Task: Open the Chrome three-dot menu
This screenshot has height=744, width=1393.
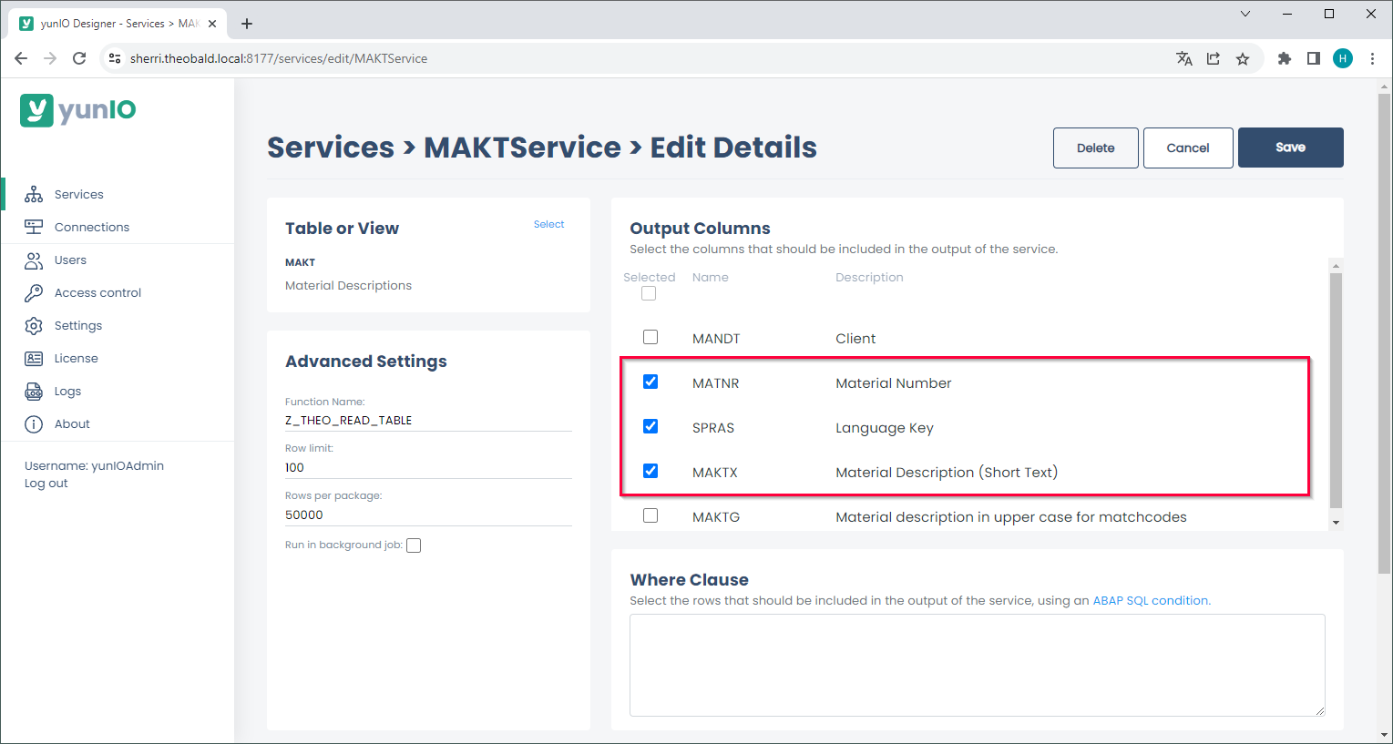Action: tap(1372, 58)
